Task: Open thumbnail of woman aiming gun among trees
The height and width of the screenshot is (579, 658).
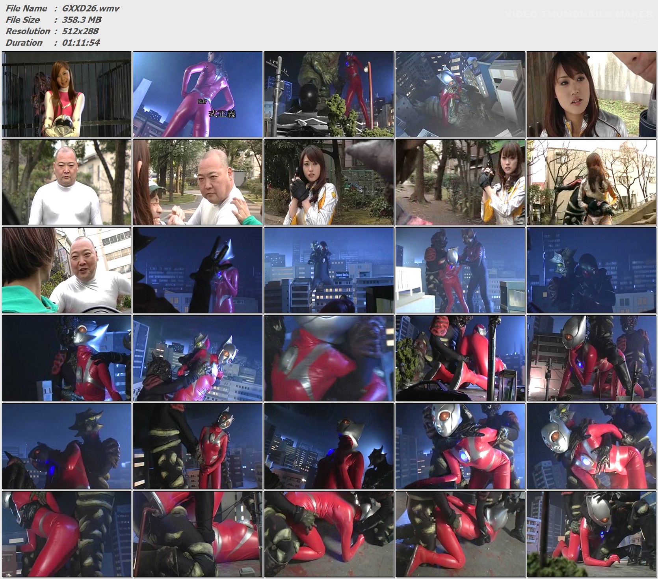Action: 460,182
